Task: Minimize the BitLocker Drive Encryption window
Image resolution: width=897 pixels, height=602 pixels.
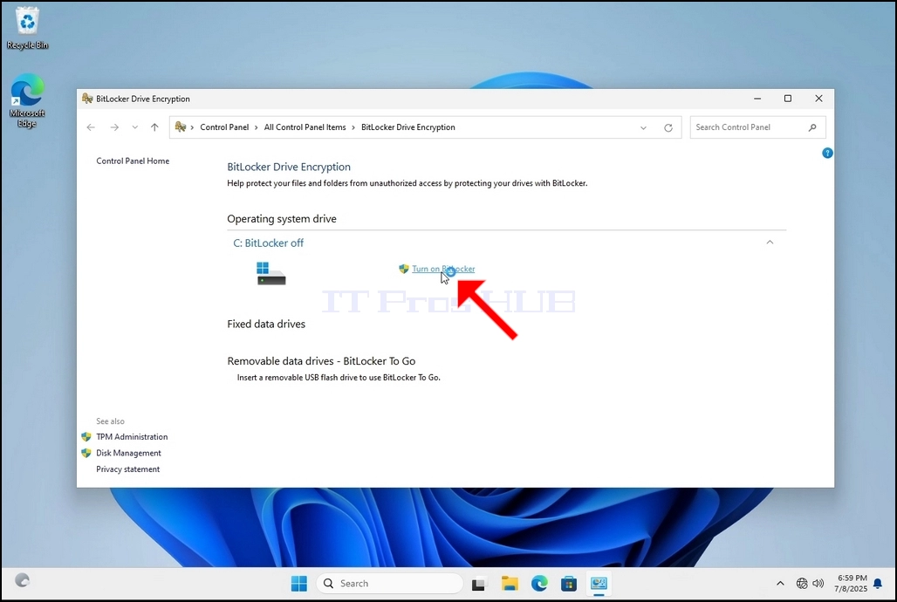Action: point(757,99)
